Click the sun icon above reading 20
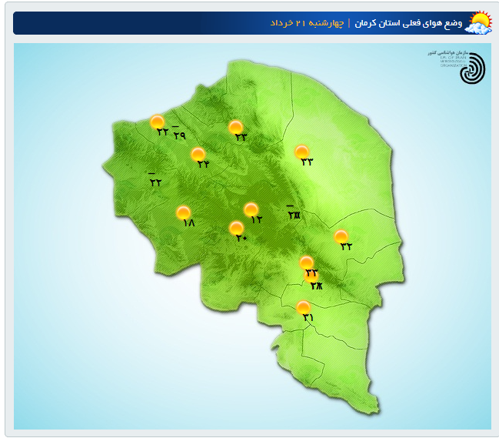The image size is (499, 438). tap(237, 228)
